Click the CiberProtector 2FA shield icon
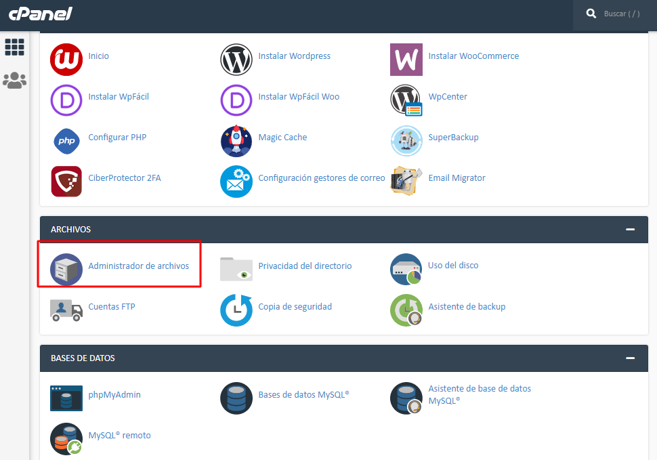This screenshot has width=657, height=460. (66, 182)
